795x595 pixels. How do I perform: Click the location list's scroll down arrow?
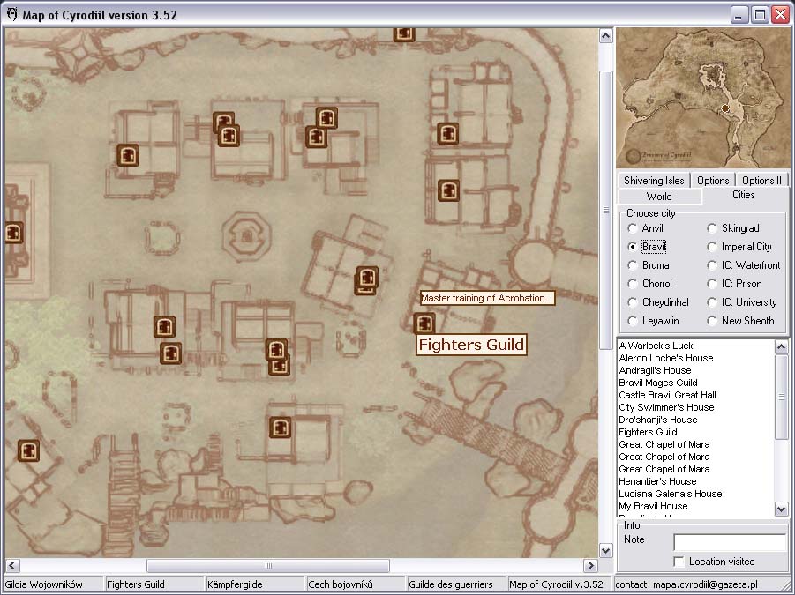[x=781, y=509]
